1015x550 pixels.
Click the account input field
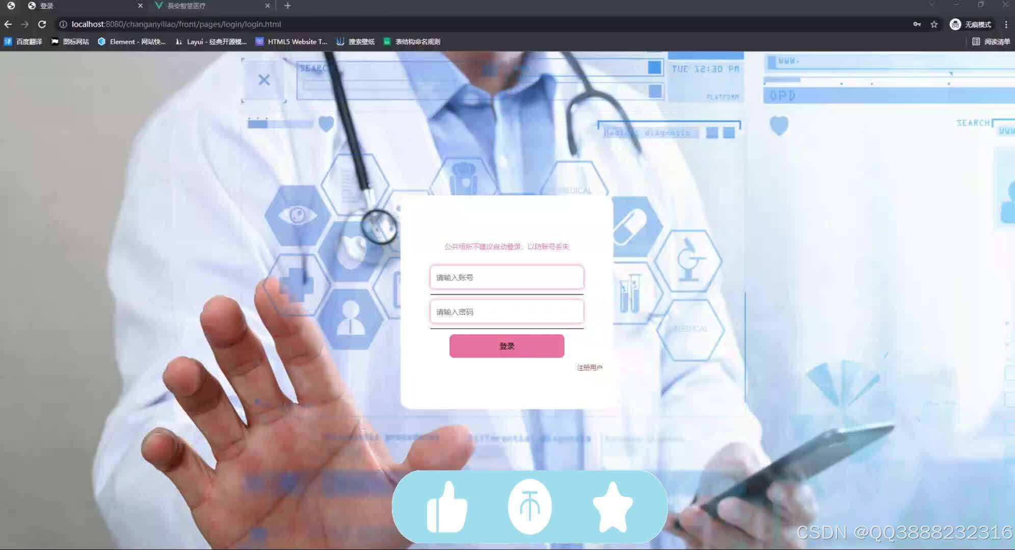coord(506,278)
